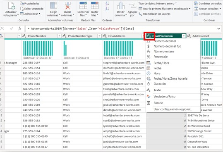
Task: Click Quitar filas icon
Action: pos(95,5)
